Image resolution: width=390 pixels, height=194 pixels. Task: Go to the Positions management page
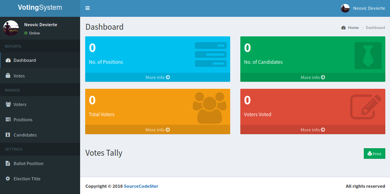pyautogui.click(x=40, y=120)
